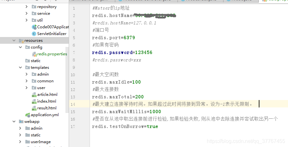Click the redis.hostName property key

pos(112,16)
